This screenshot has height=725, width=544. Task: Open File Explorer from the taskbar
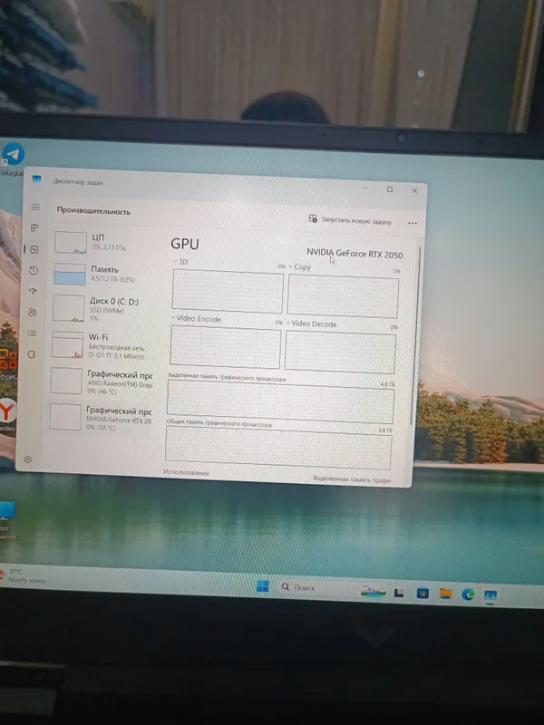pos(445,594)
